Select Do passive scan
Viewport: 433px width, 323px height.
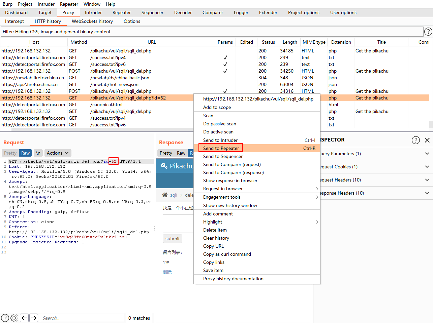pos(257,124)
